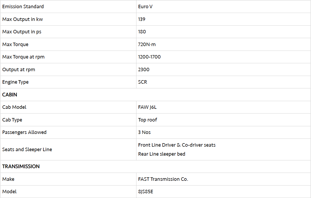Click the Rear Line sleeper bed text
The image size is (311, 198).
pyautogui.click(x=162, y=154)
